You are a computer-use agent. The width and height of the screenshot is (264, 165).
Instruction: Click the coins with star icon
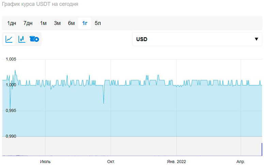[x=34, y=39]
